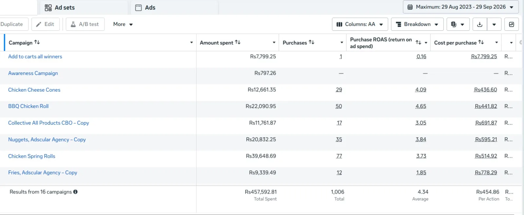Open the date range picker

pyautogui.click(x=460, y=7)
